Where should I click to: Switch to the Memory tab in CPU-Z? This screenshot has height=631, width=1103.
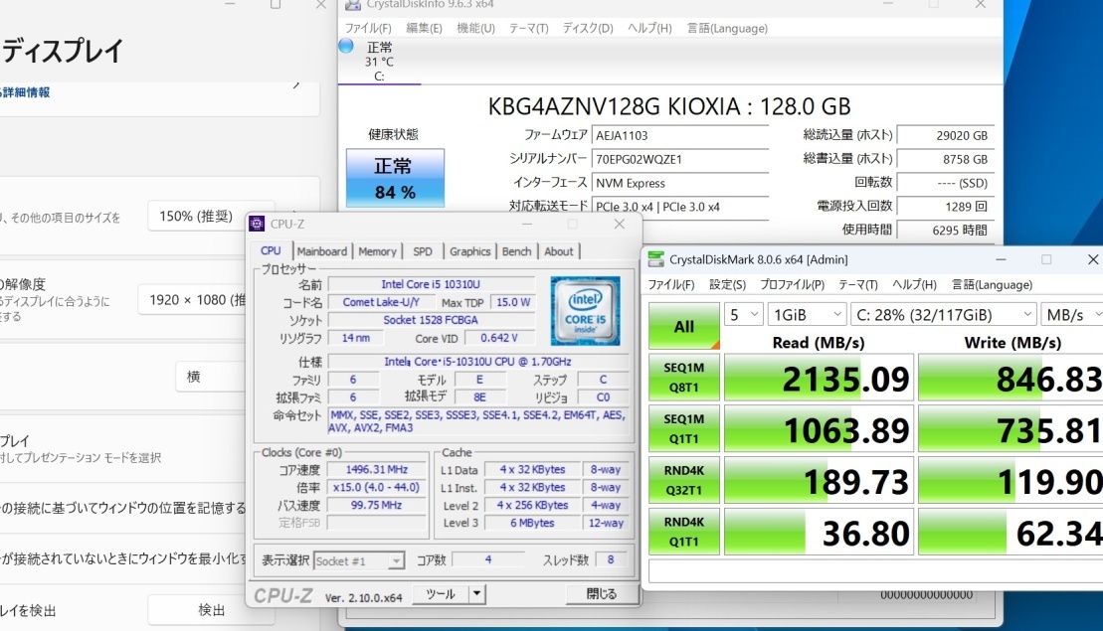click(377, 251)
